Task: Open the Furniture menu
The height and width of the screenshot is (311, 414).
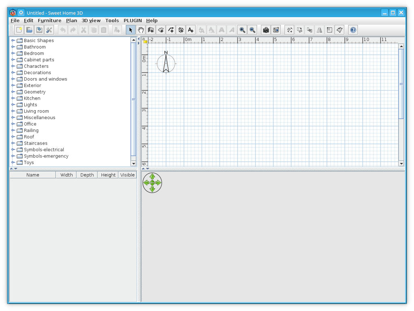Action: pos(50,21)
